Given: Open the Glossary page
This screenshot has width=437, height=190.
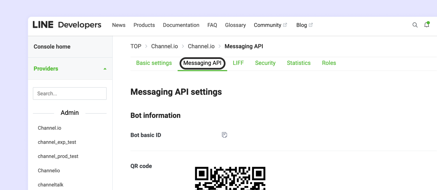Looking at the screenshot, I should pos(236,25).
